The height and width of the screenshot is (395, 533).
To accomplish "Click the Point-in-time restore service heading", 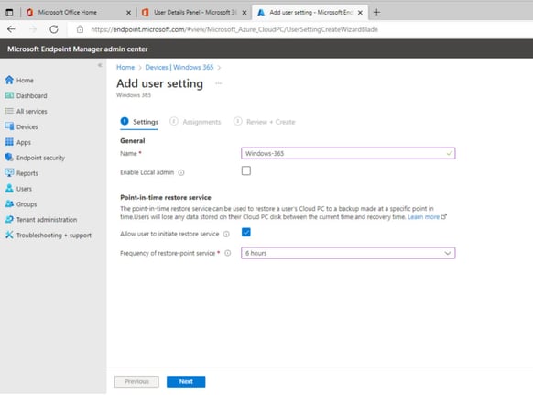I will click(166, 197).
